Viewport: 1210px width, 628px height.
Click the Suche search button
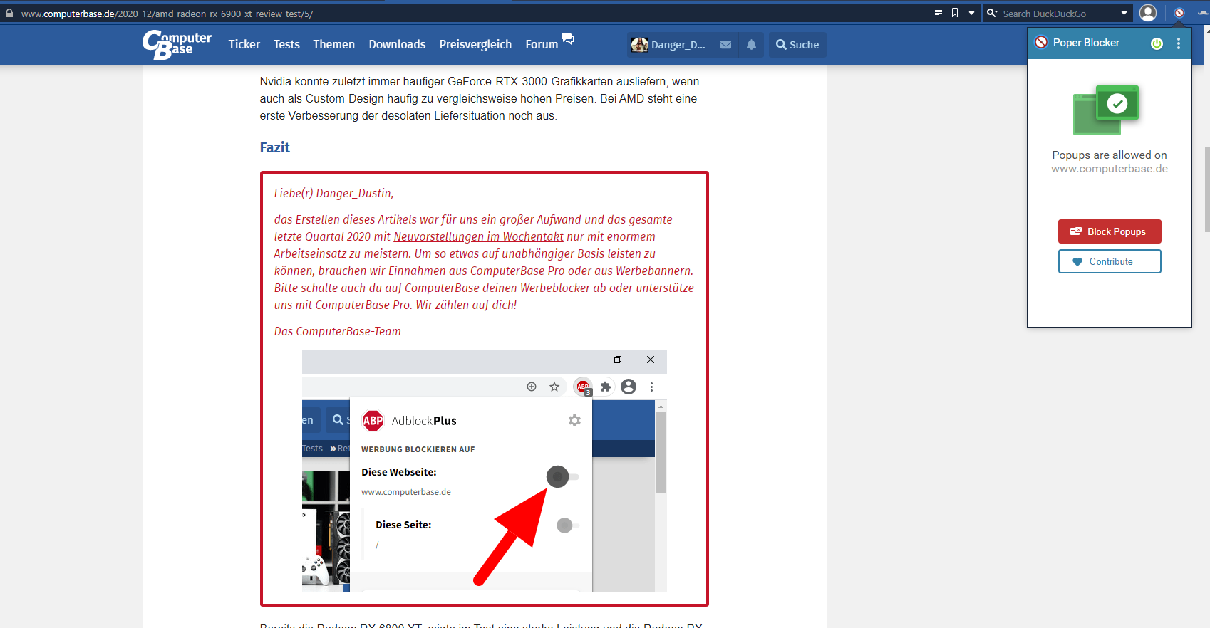click(x=797, y=44)
